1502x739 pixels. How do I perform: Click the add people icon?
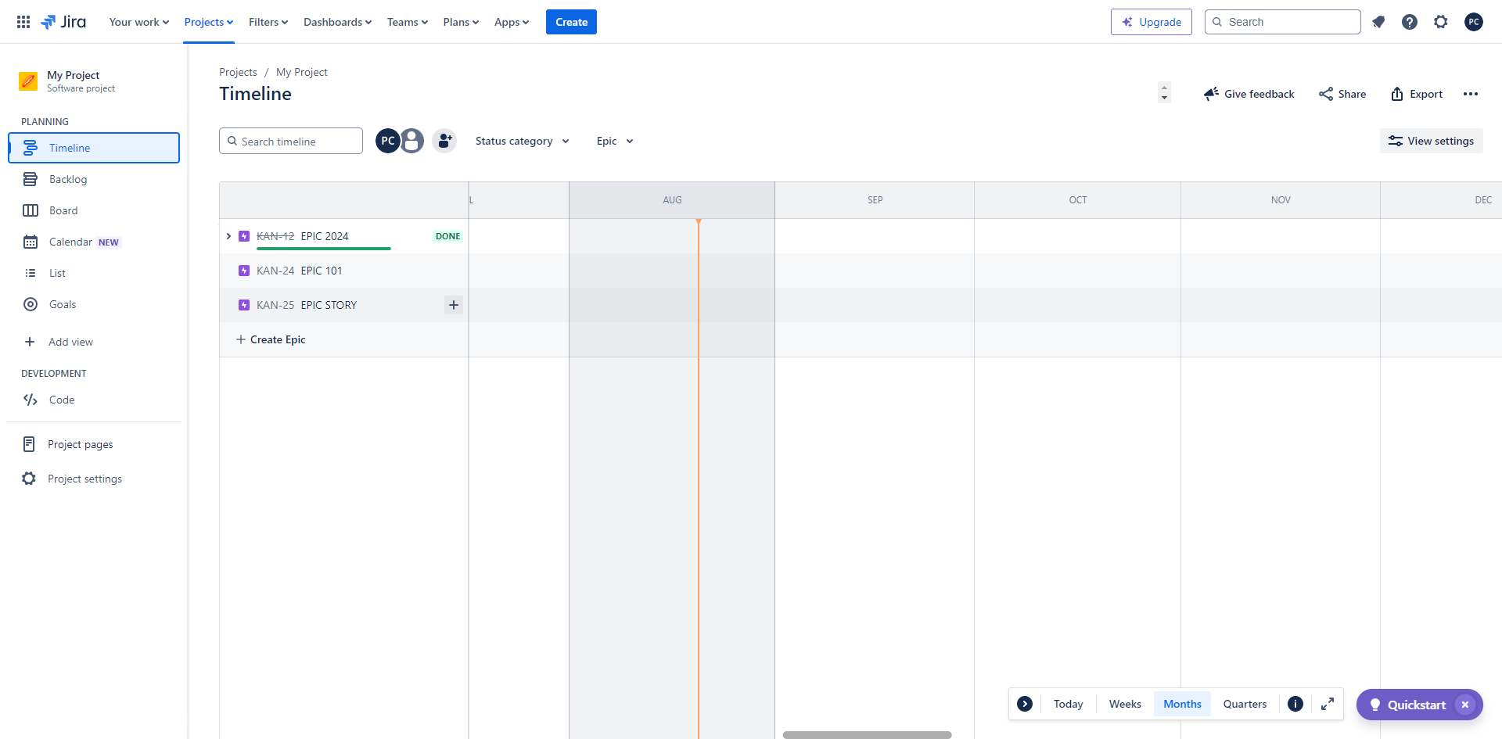(x=444, y=141)
